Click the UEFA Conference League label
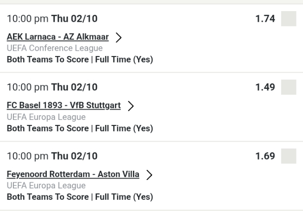This screenshot has height=211, width=303. click(x=55, y=48)
